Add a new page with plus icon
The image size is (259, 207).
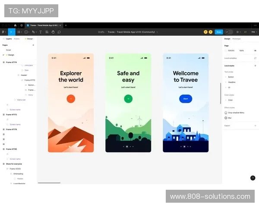coord(33,45)
